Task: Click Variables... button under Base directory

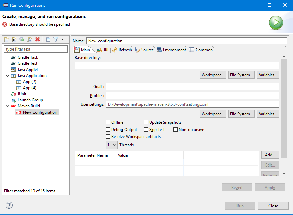Action: point(268,75)
